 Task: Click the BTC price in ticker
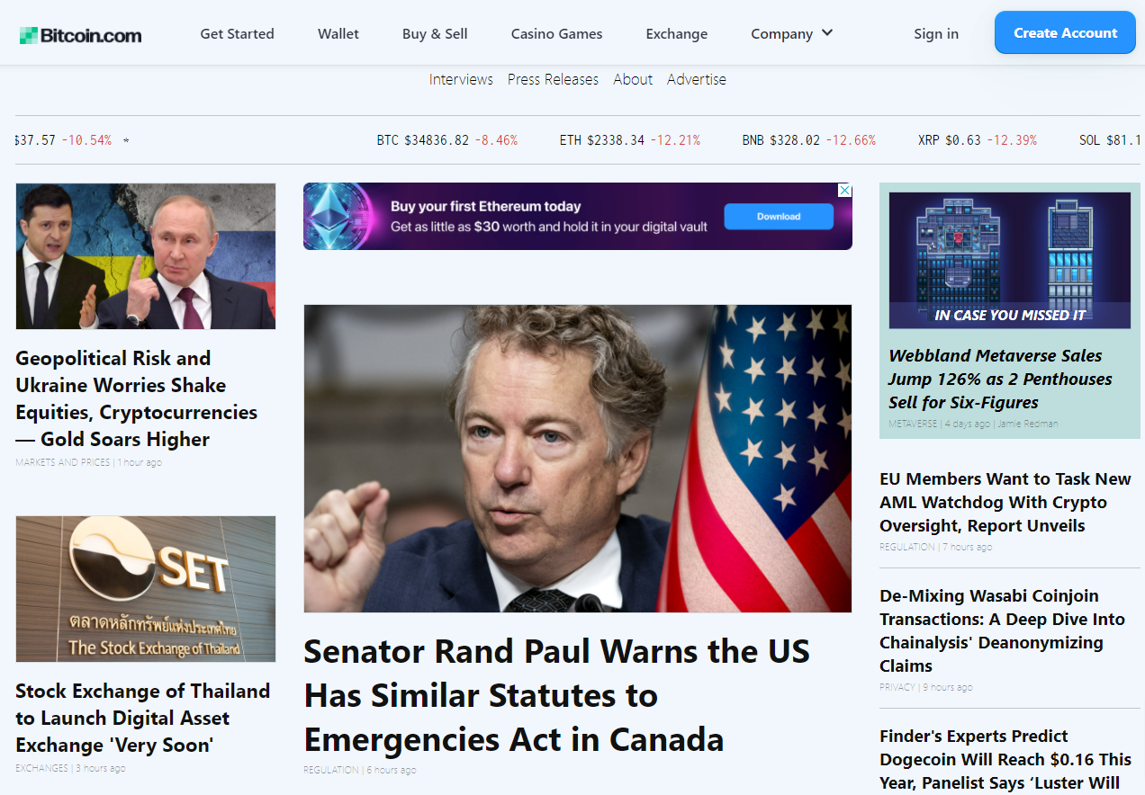(437, 140)
